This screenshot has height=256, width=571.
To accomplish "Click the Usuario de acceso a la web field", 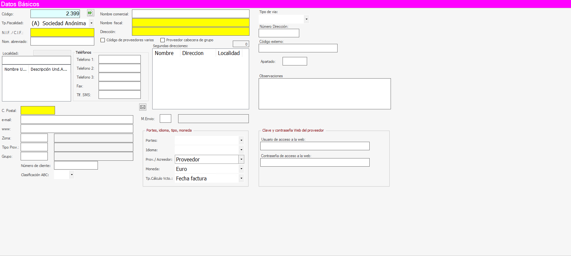I will (315, 146).
